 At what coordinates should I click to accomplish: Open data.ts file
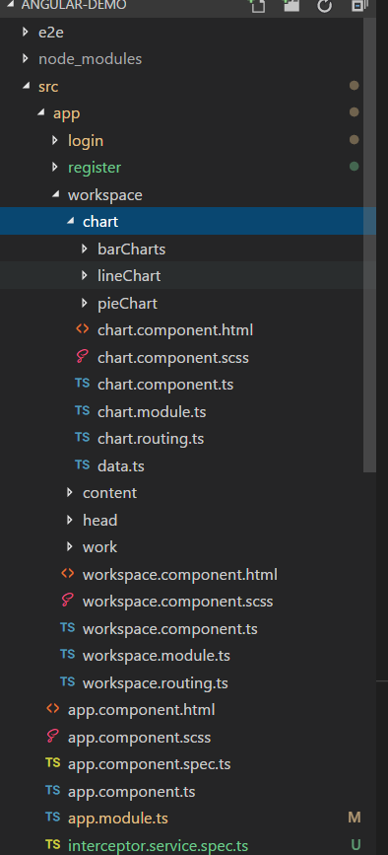(121, 465)
